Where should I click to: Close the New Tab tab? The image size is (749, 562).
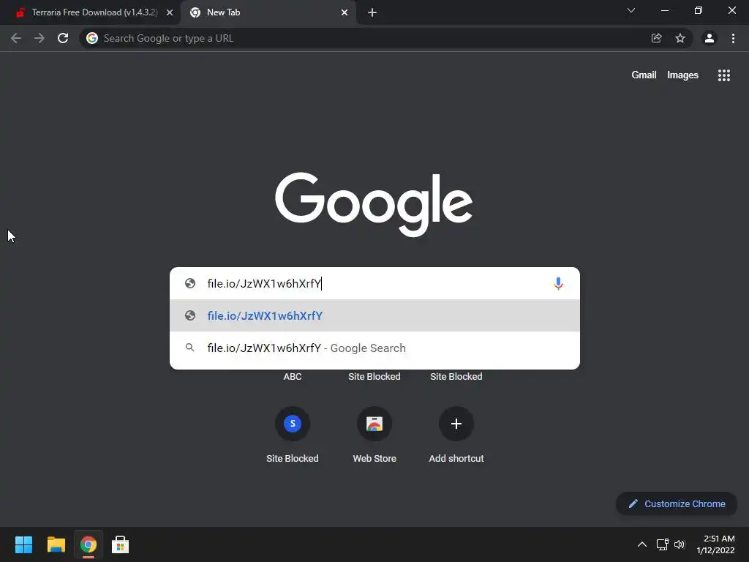pos(345,12)
